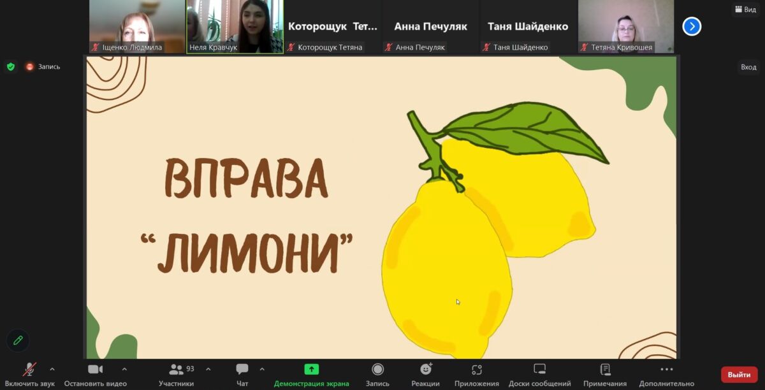Expand the arrow next to Участники
The image size is (765, 390).
click(208, 369)
